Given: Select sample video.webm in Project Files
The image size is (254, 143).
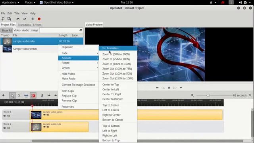Looking at the screenshot, I should click(42, 49).
